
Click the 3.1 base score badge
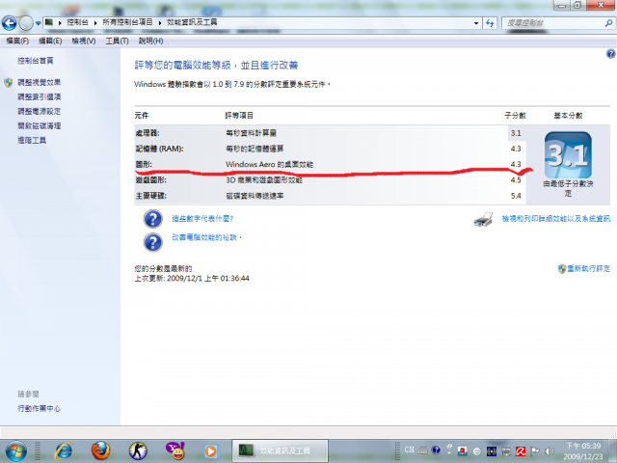568,155
